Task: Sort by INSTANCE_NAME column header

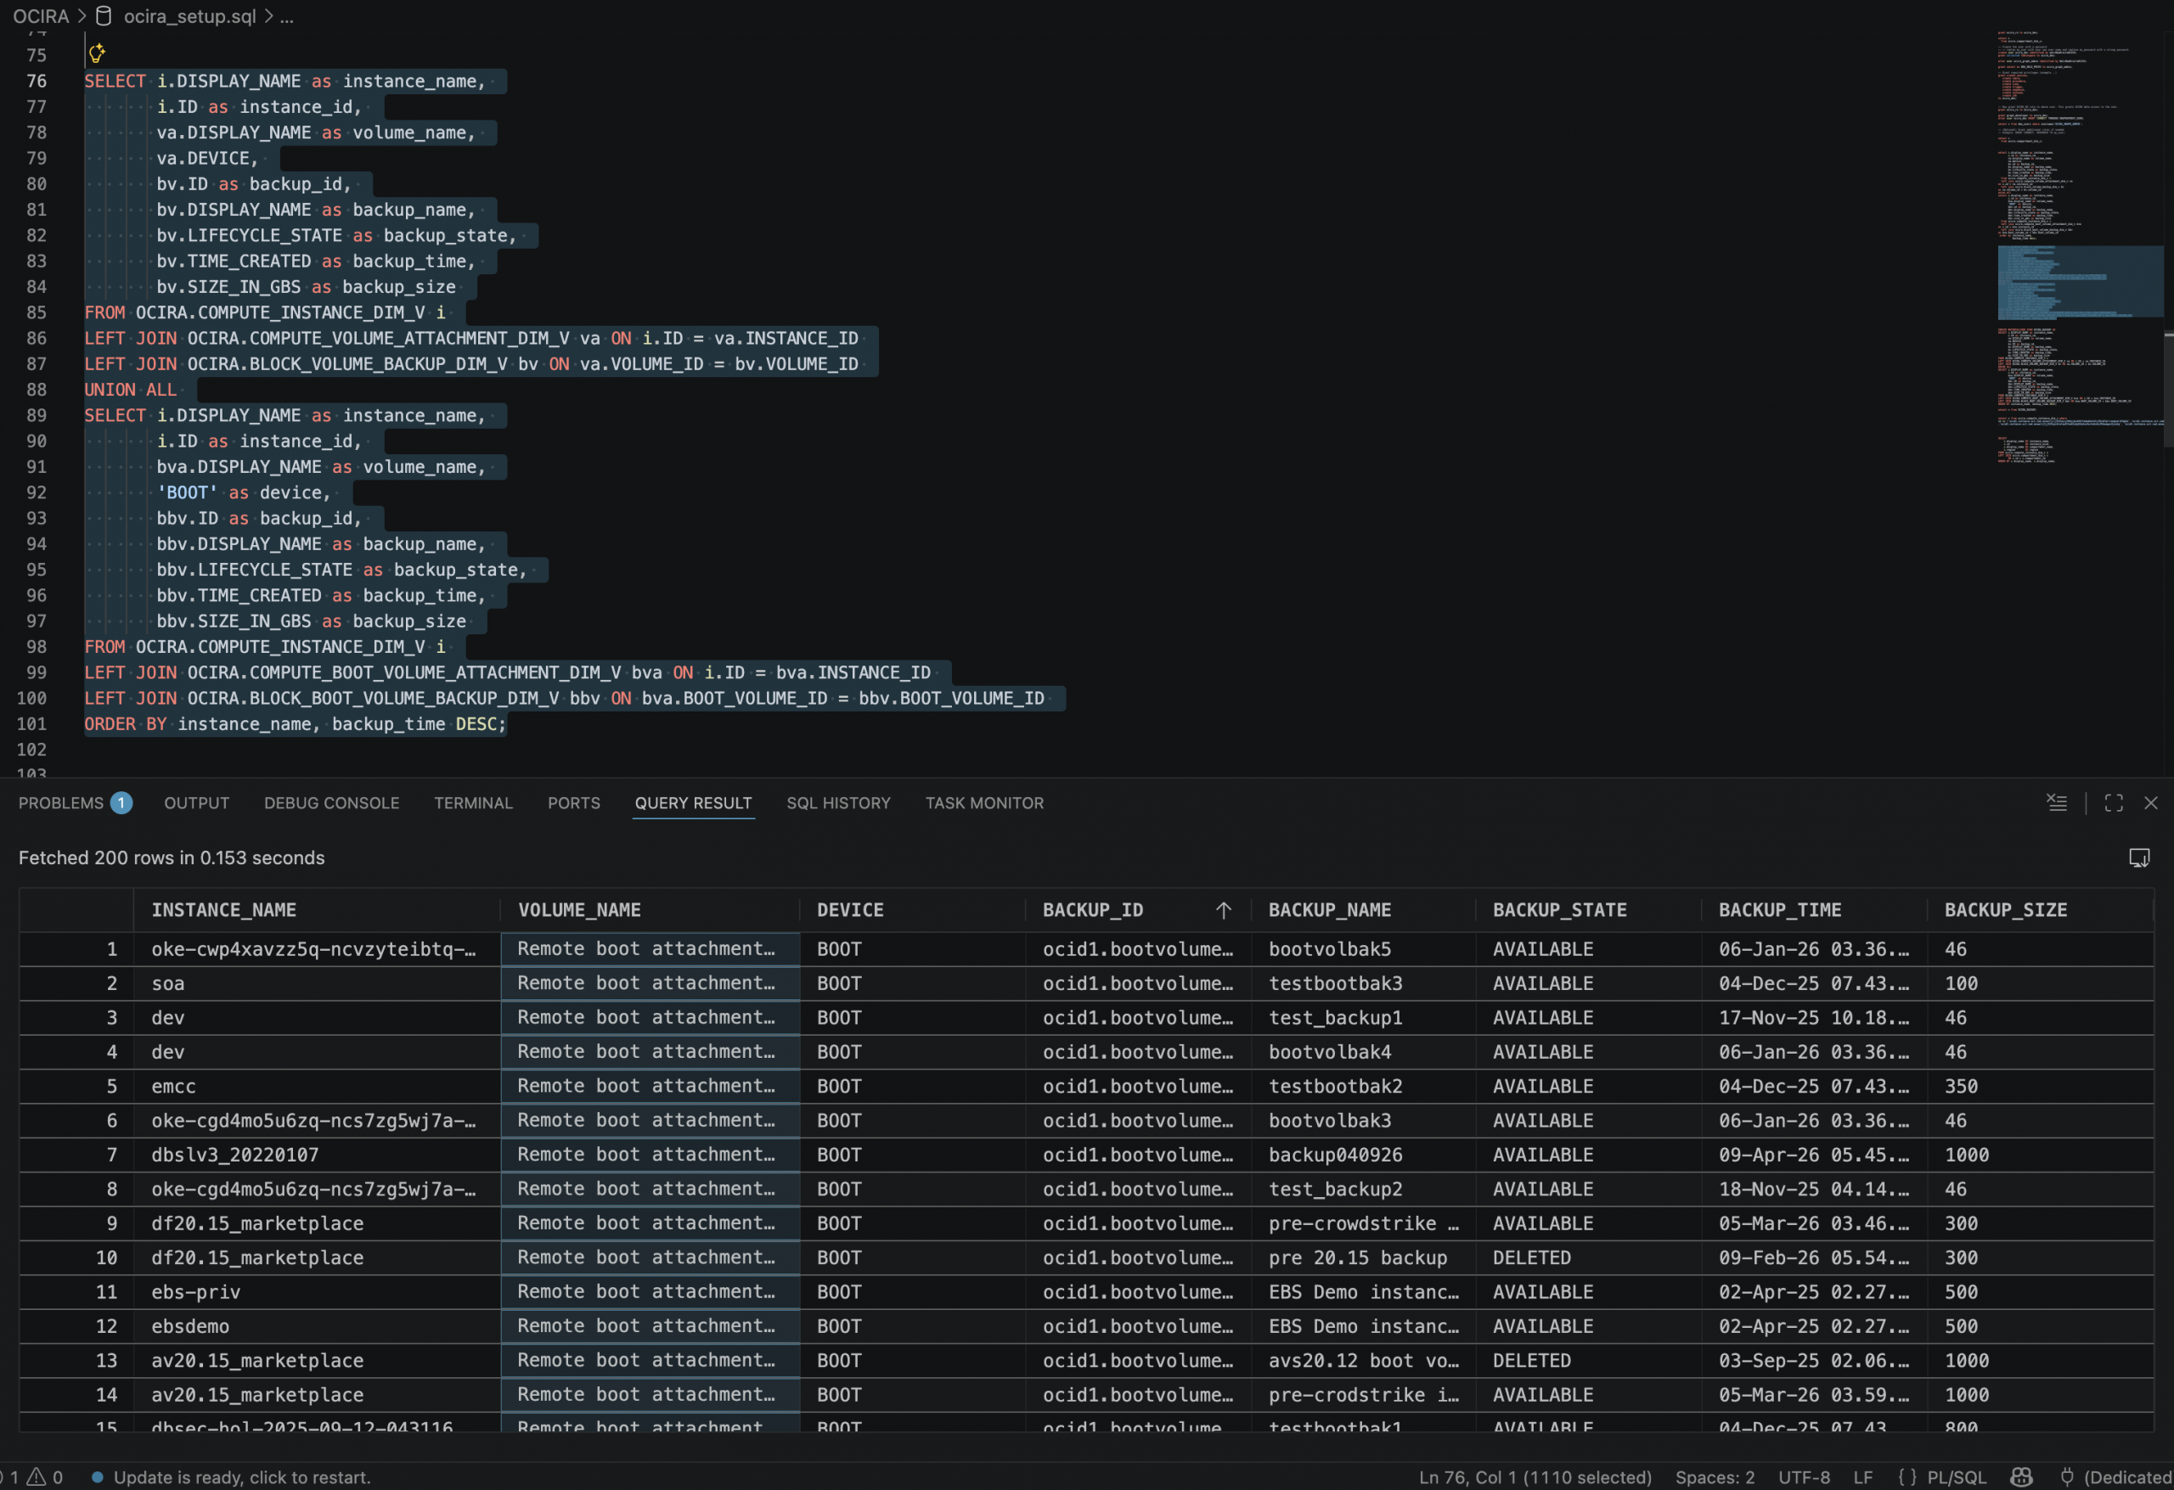Action: 223,910
